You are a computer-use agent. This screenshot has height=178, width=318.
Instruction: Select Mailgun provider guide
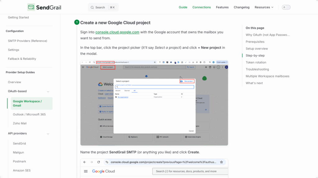pyautogui.click(x=18, y=152)
